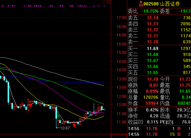Select the 卖三 price 11.72
The height and width of the screenshot is (138, 191).
coord(153,30)
